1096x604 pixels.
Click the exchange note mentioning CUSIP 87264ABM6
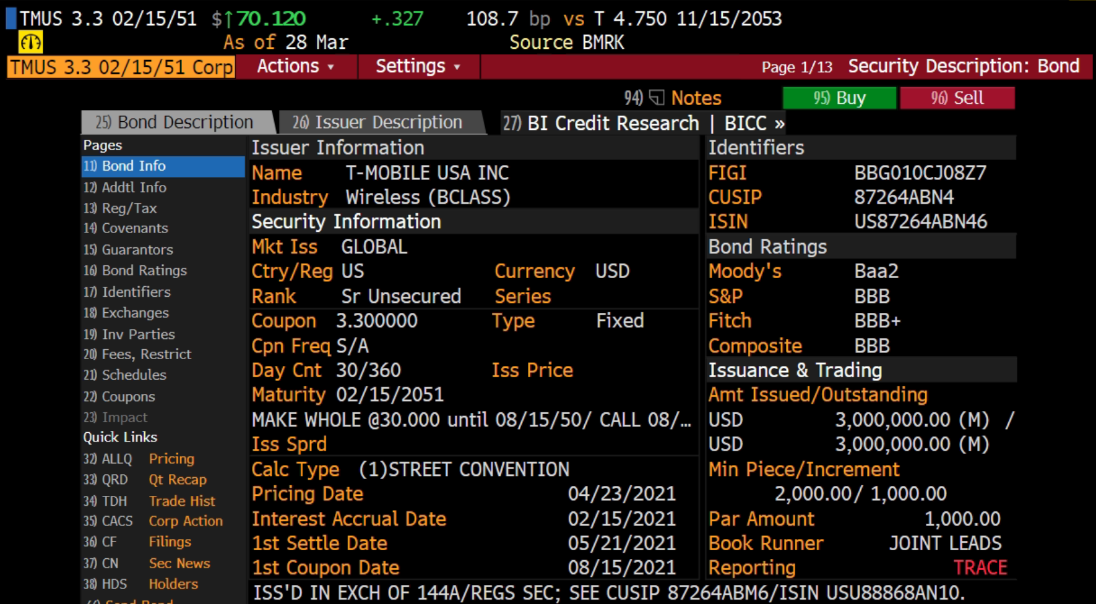point(608,592)
